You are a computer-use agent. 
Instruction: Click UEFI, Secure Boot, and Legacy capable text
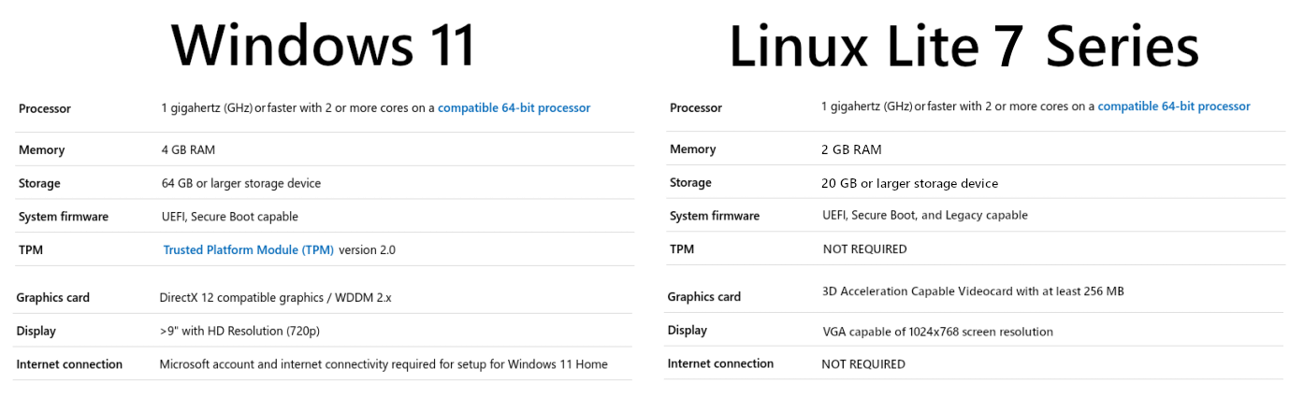click(x=924, y=216)
